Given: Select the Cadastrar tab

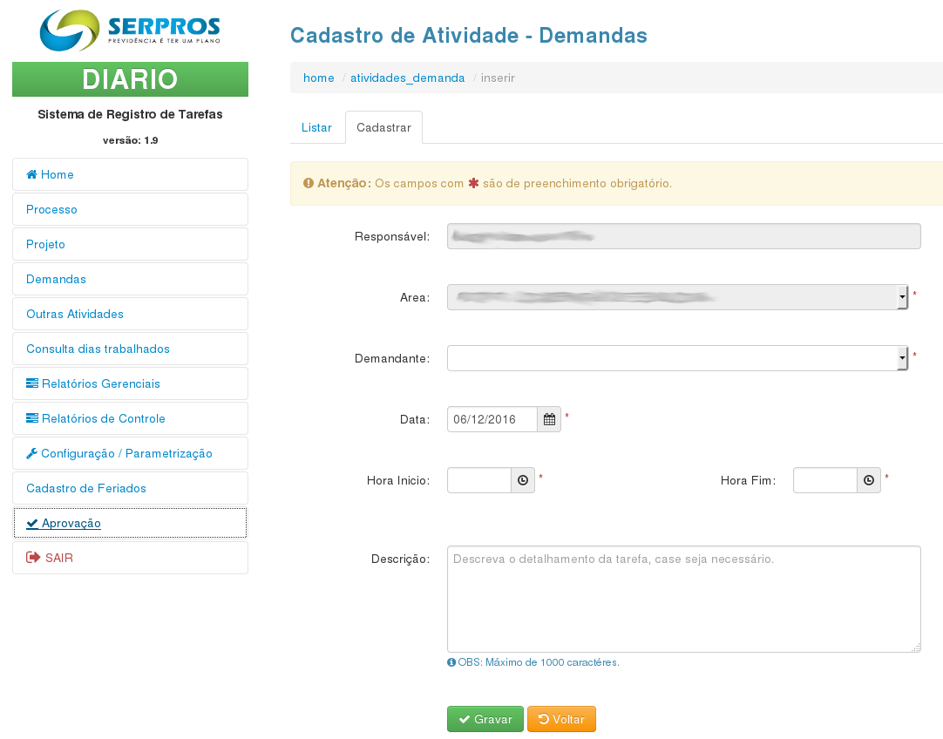Looking at the screenshot, I should coord(383,127).
